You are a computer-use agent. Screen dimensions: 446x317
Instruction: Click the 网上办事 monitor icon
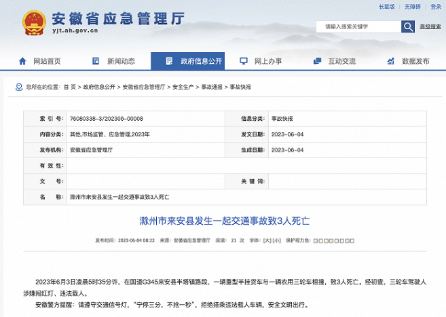242,61
